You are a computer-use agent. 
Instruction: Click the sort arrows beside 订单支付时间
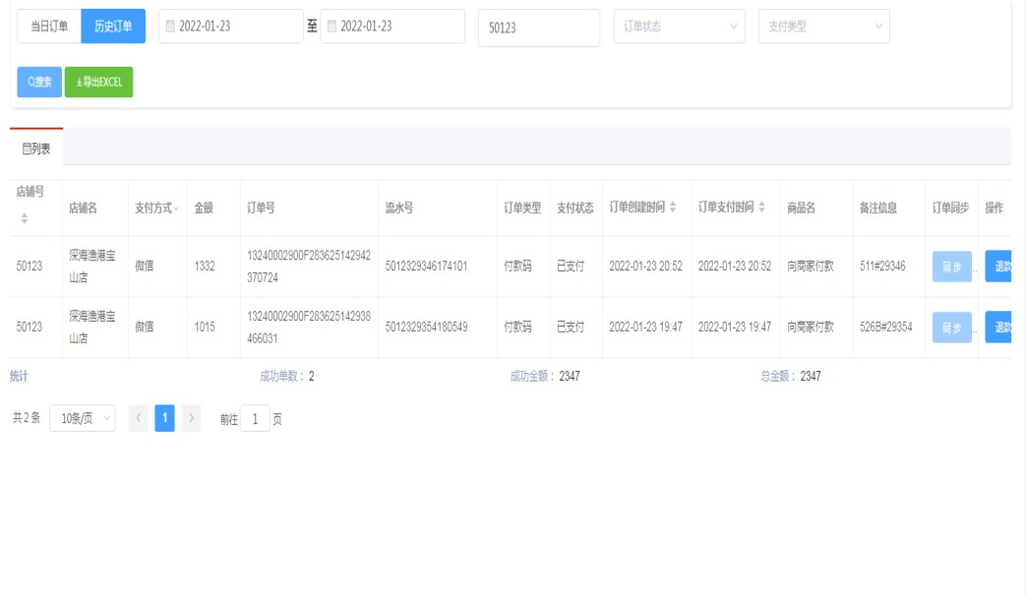pos(761,208)
